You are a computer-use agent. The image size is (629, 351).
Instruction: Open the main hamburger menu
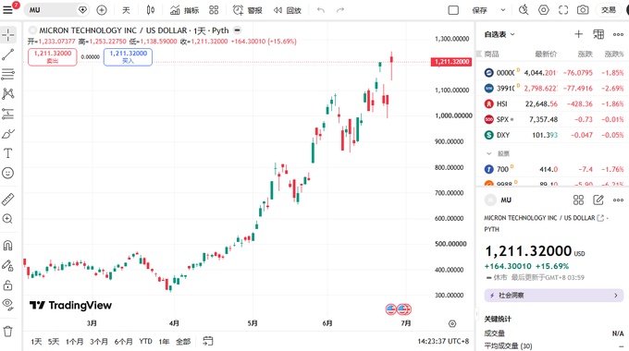pyautogui.click(x=7, y=10)
